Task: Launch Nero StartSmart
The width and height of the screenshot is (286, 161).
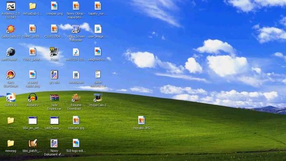Action: (11, 75)
